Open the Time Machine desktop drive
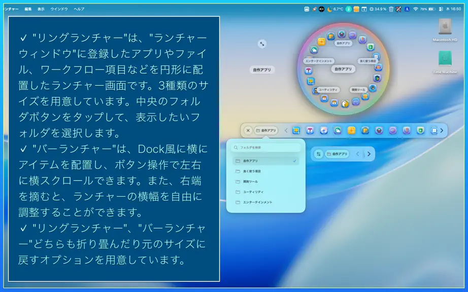 445,62
